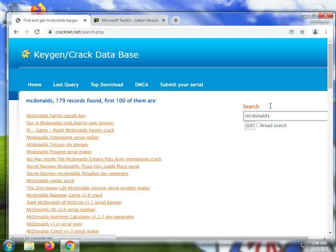Open Big Mac Inside The Mcdonalds Empire link

(x=94, y=159)
